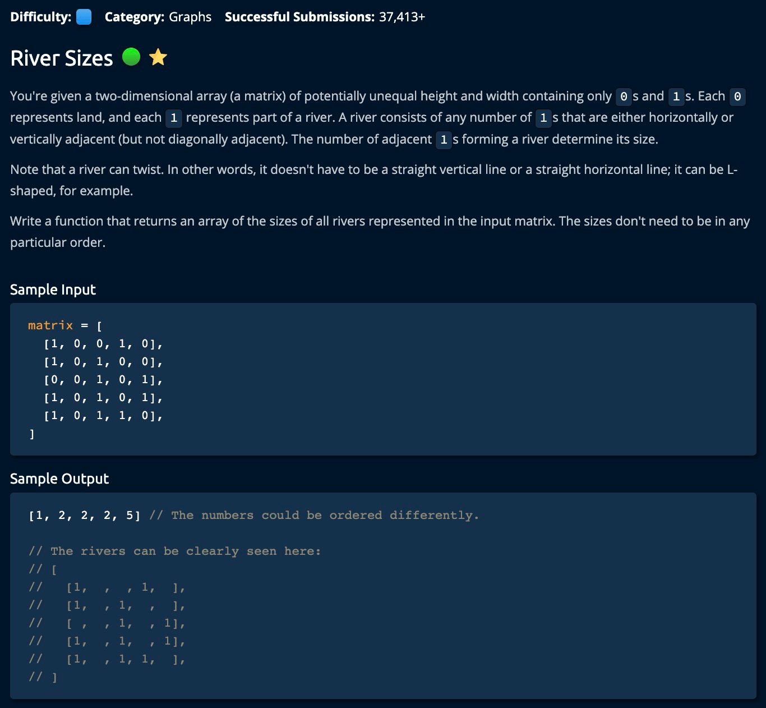Click the closing bracket of the sample matrix
The image size is (766, 708).
[32, 434]
